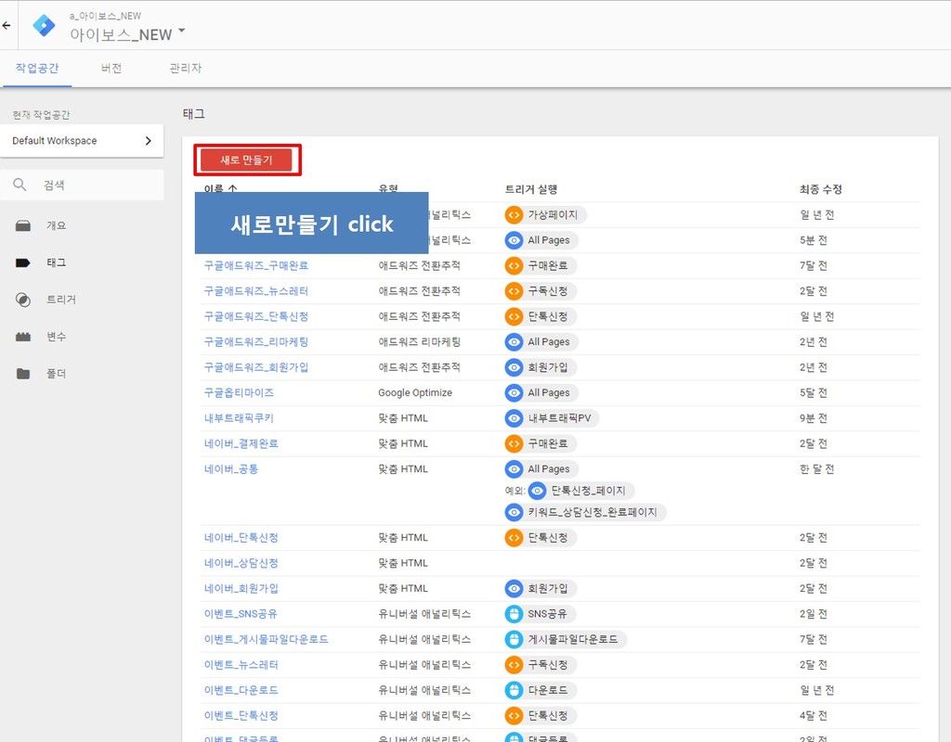The height and width of the screenshot is (742, 951).
Task: Click the SNS공유 click-trigger icon
Action: click(514, 614)
